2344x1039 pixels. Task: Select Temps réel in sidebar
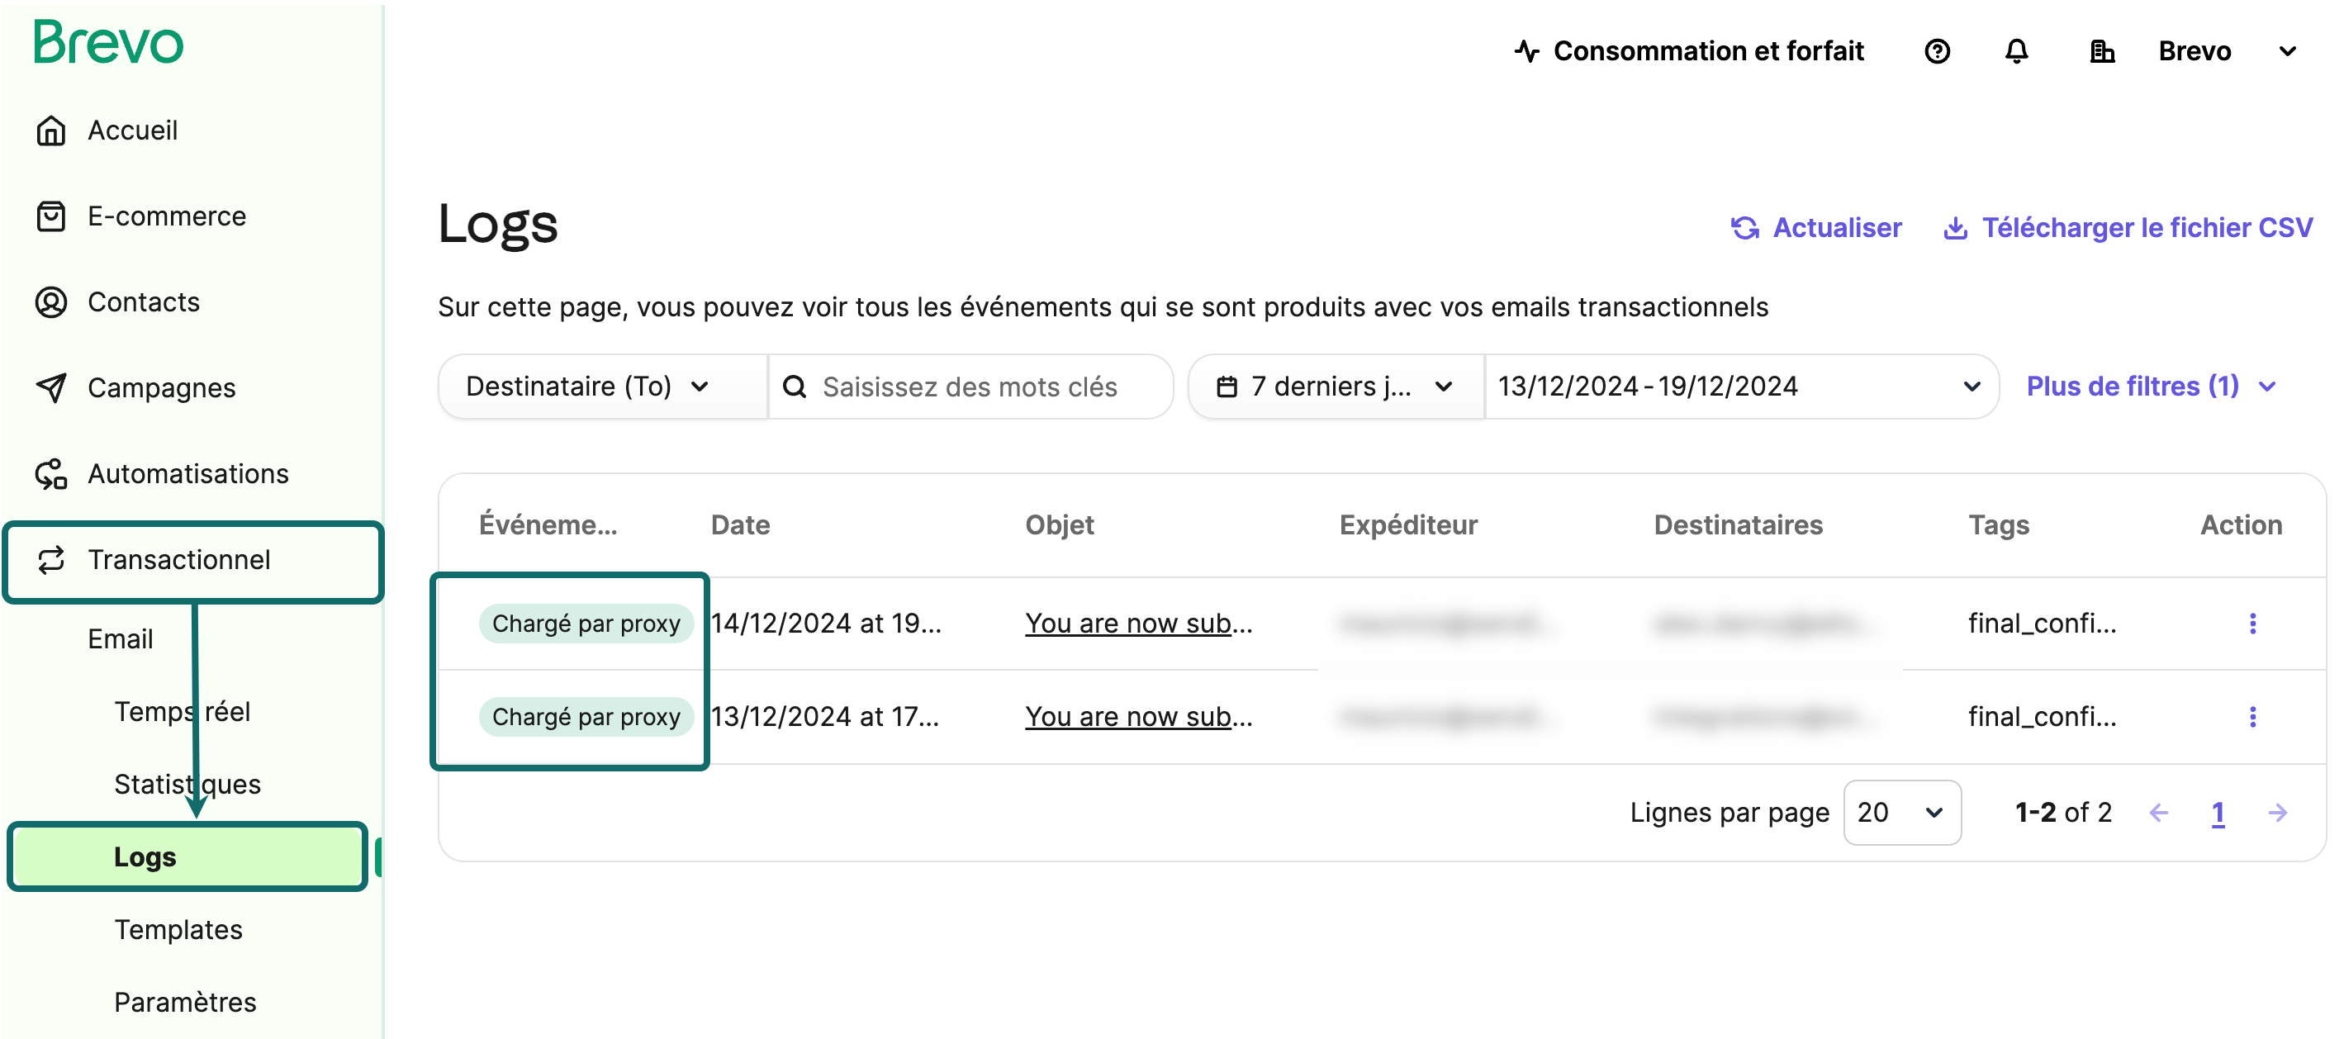pos(182,711)
